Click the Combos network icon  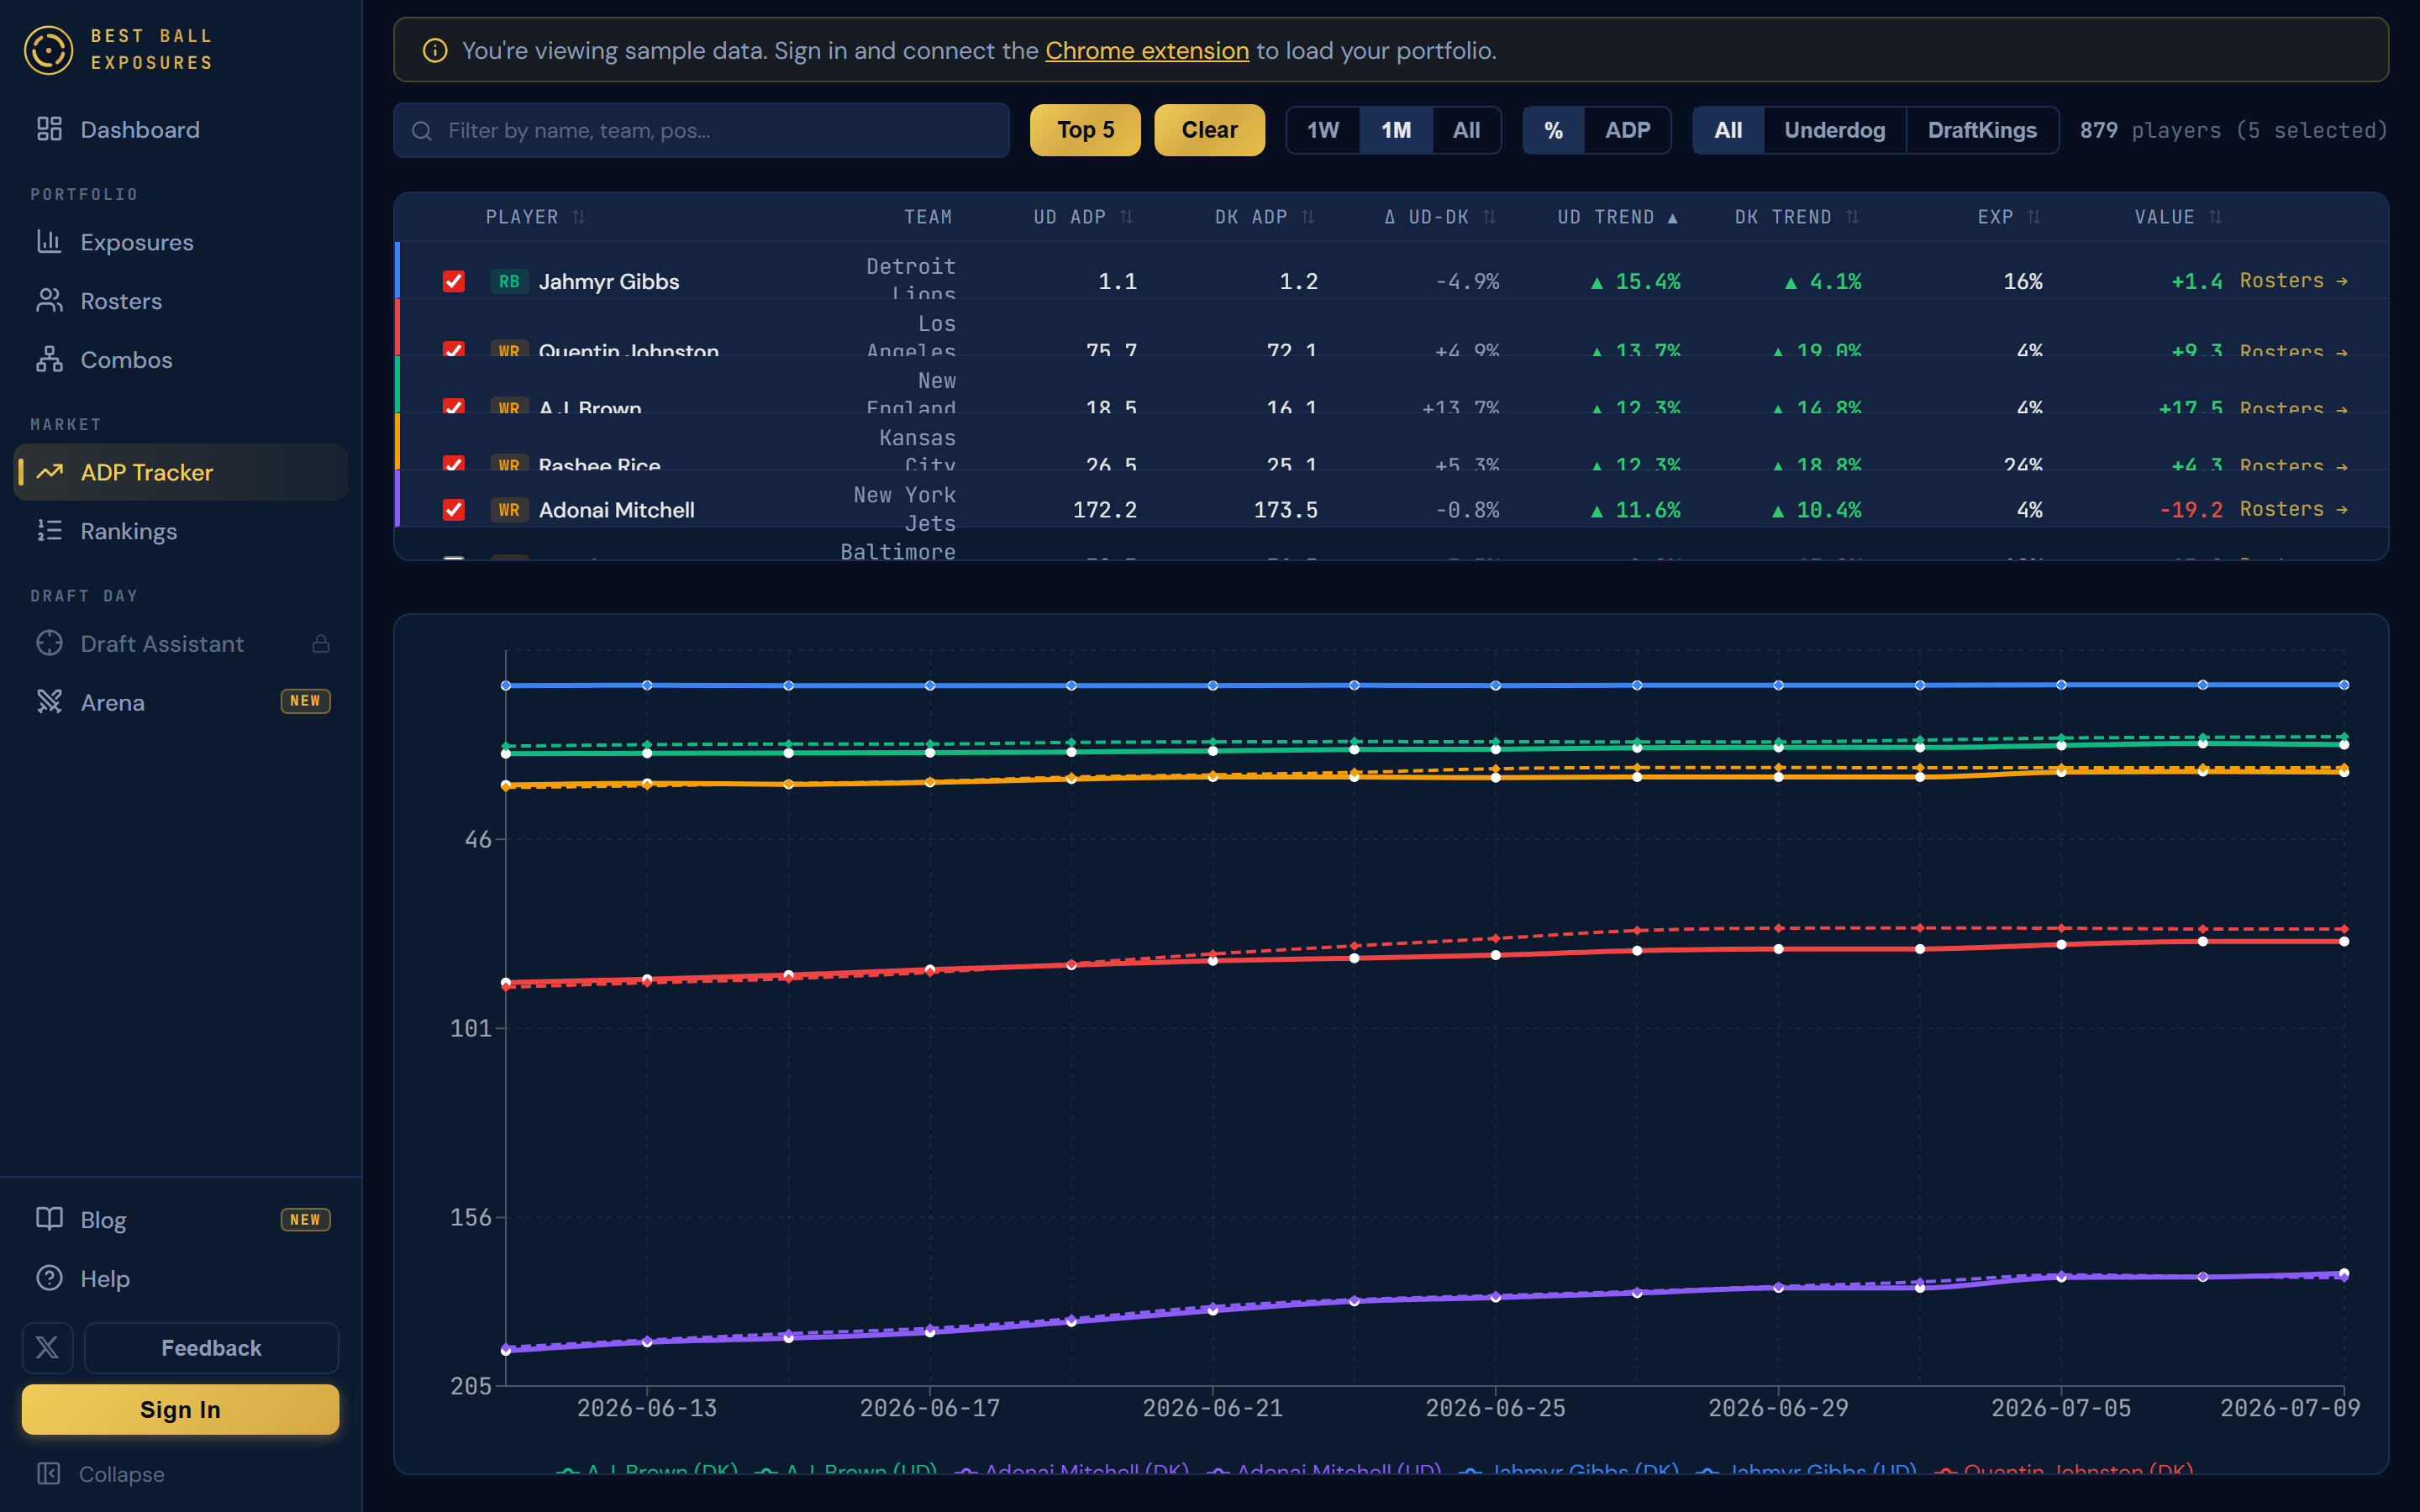[49, 359]
